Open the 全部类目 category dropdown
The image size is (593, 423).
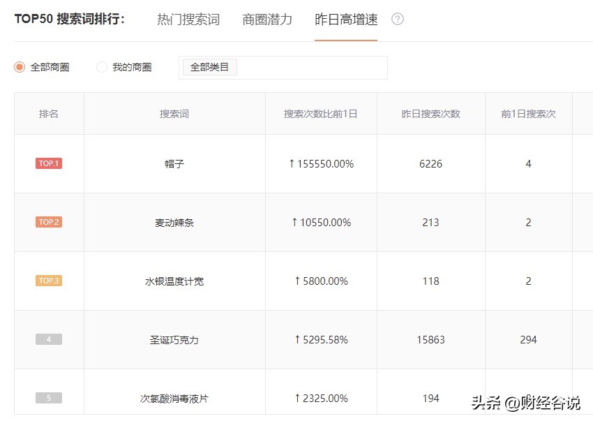tap(209, 67)
